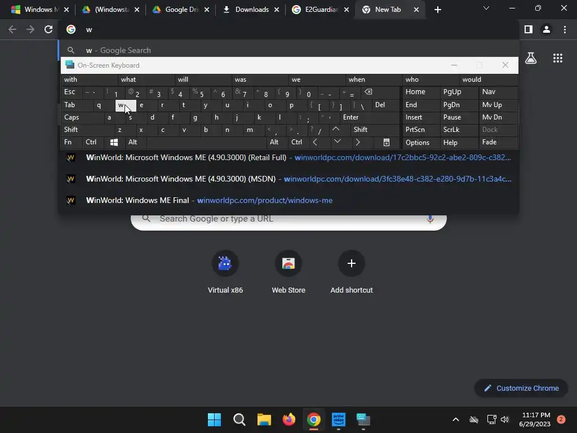Open File Explorer from taskbar
The width and height of the screenshot is (577, 433).
tap(264, 419)
